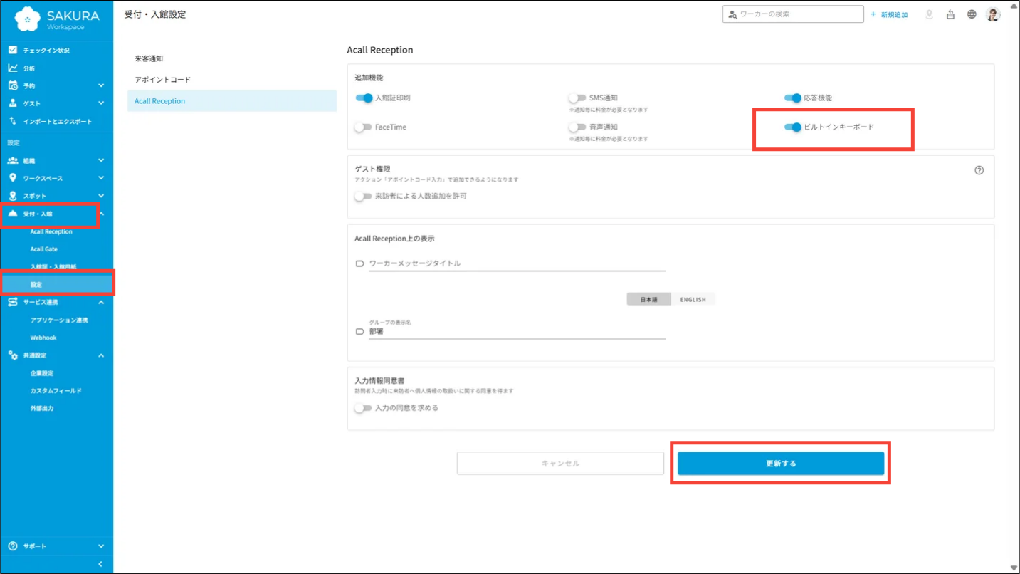Click the キャンセル button
The image size is (1020, 574).
tap(560, 464)
